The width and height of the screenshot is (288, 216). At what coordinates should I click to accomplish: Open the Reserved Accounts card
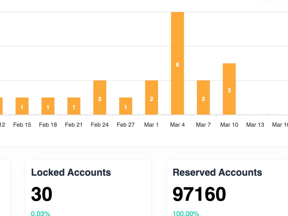228,187
